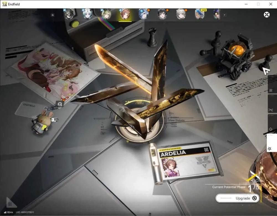Select the black-haired portrait with orange badge

162,14
